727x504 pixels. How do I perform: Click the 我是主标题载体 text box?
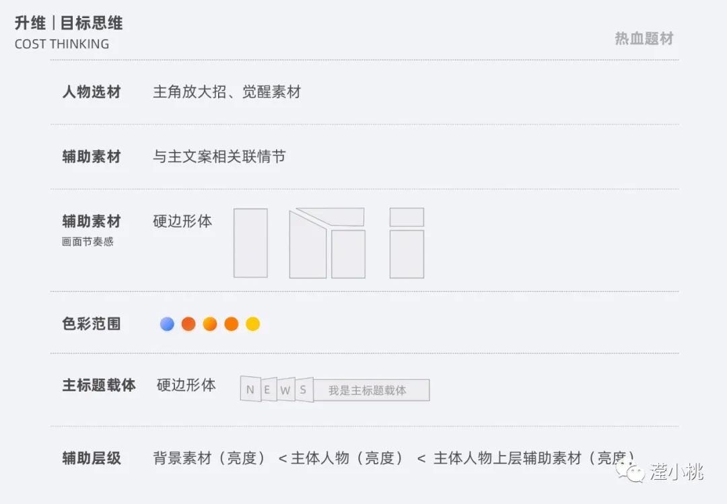[370, 390]
